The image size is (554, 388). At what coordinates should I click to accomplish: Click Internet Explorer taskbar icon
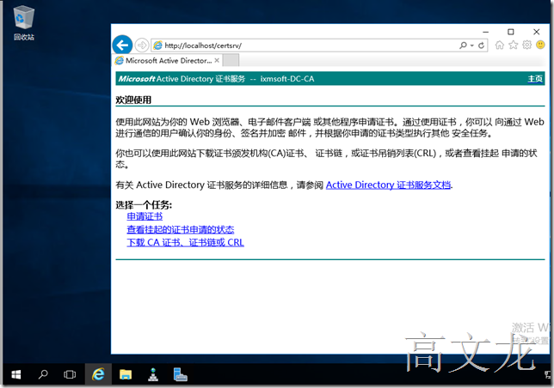98,374
